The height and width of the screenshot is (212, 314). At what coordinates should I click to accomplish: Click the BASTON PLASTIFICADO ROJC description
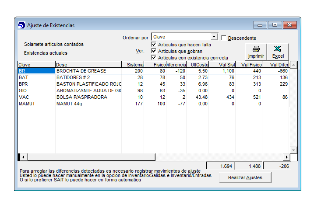[89, 84]
